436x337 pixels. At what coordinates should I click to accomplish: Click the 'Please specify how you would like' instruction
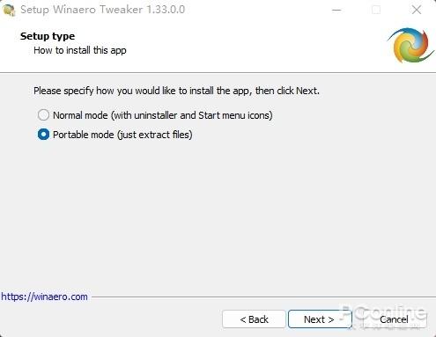(x=176, y=91)
